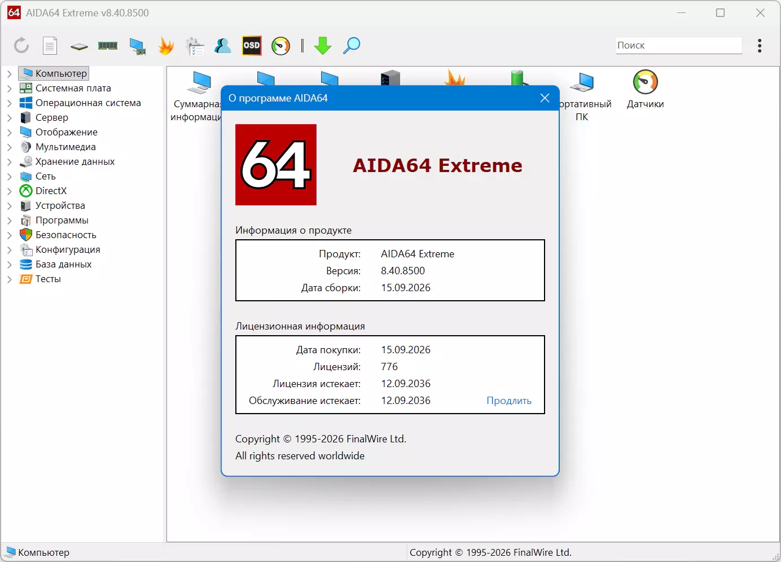The width and height of the screenshot is (781, 562).
Task: Click the Дата покупки value 15.09.2026
Action: click(406, 350)
